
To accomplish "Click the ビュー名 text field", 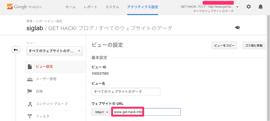I will 126,92.
